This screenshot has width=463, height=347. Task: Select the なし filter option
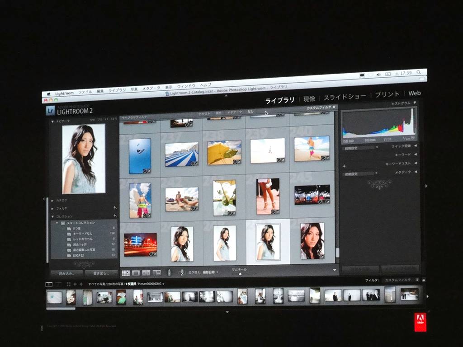[x=250, y=111]
